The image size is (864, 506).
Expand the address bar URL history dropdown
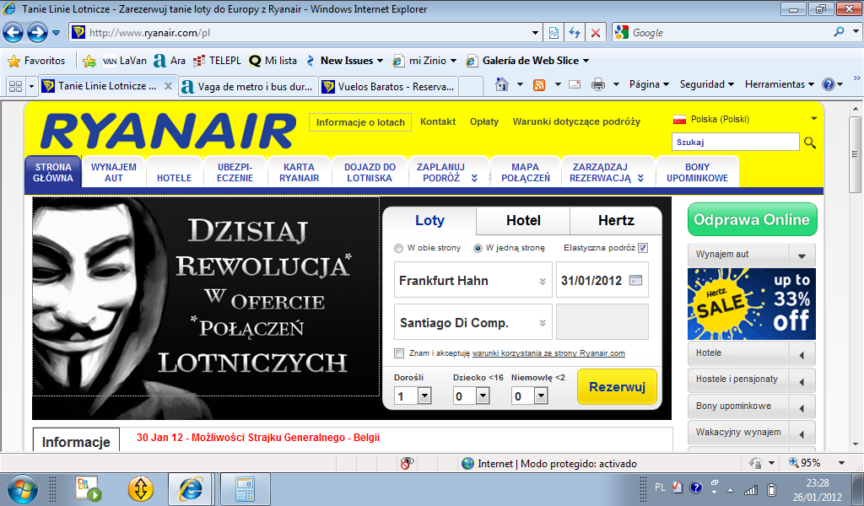(x=535, y=33)
